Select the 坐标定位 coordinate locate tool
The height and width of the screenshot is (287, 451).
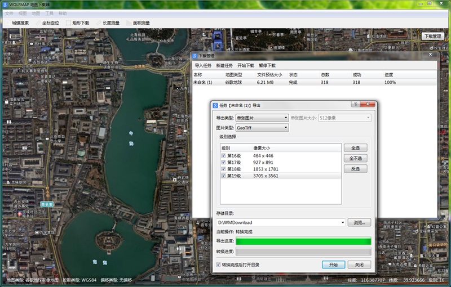click(48, 23)
